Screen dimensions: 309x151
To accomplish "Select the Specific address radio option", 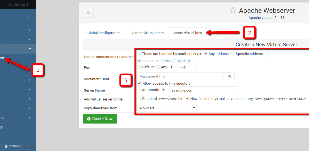I will click(x=233, y=54).
